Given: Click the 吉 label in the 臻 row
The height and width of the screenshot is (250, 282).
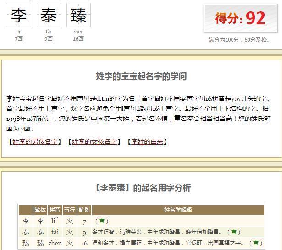Looking at the screenshot, I should [x=255, y=243].
